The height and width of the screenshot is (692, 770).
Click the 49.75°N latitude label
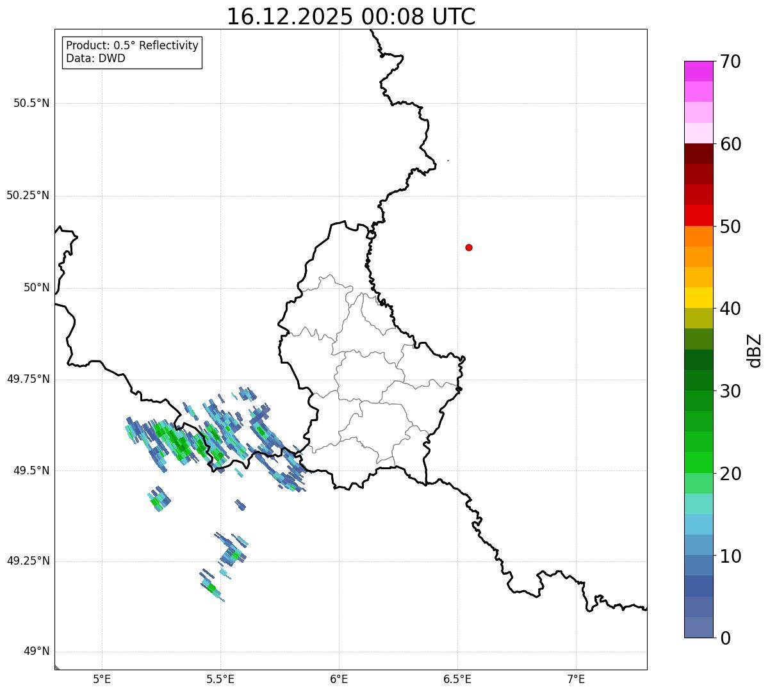pyautogui.click(x=28, y=379)
